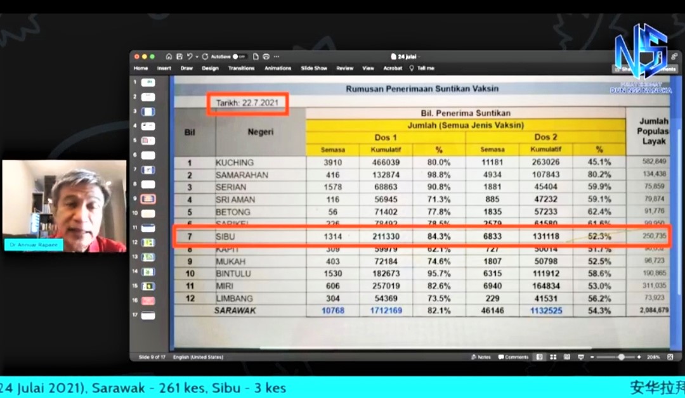Open the undo history dropdown arrow
Screen dimensions: 685x398
[197, 56]
